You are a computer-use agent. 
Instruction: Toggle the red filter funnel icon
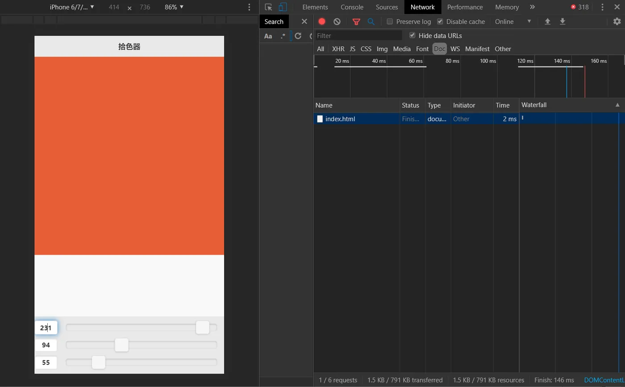(356, 21)
